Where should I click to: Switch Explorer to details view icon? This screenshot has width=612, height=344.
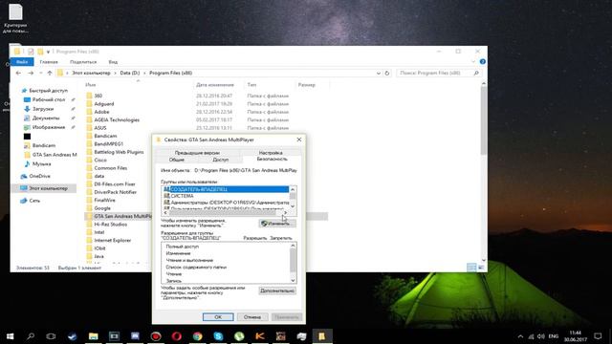point(471,268)
